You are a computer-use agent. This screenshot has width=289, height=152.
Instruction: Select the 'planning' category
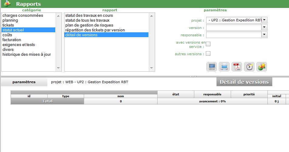(10, 20)
